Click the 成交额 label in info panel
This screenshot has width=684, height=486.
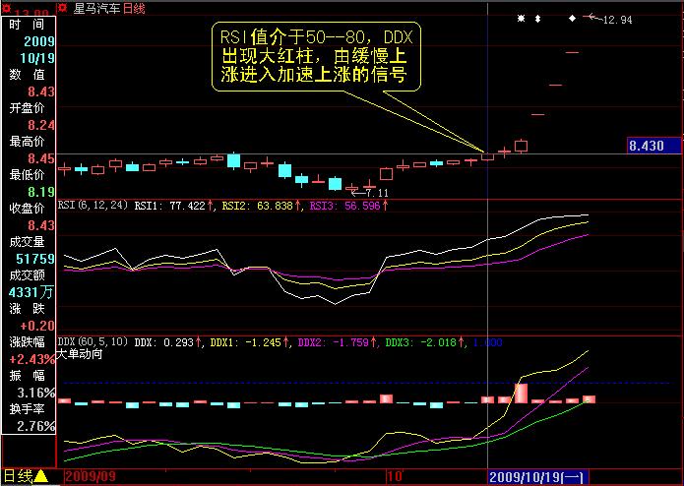pyautogui.click(x=27, y=275)
